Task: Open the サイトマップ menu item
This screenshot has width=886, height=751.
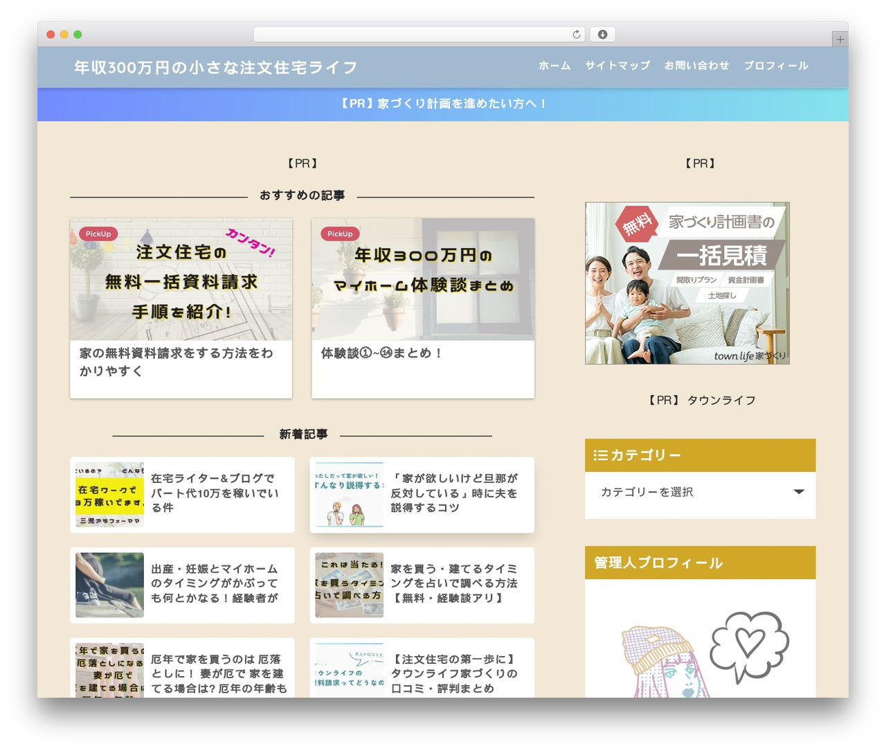Action: pyautogui.click(x=617, y=66)
